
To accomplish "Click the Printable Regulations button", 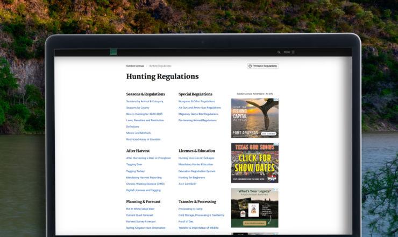I will (262, 66).
